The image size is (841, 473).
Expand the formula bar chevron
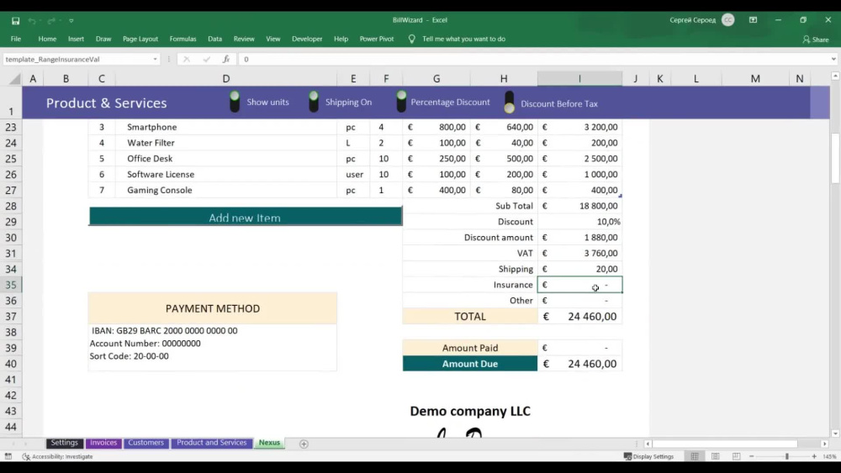click(x=833, y=59)
